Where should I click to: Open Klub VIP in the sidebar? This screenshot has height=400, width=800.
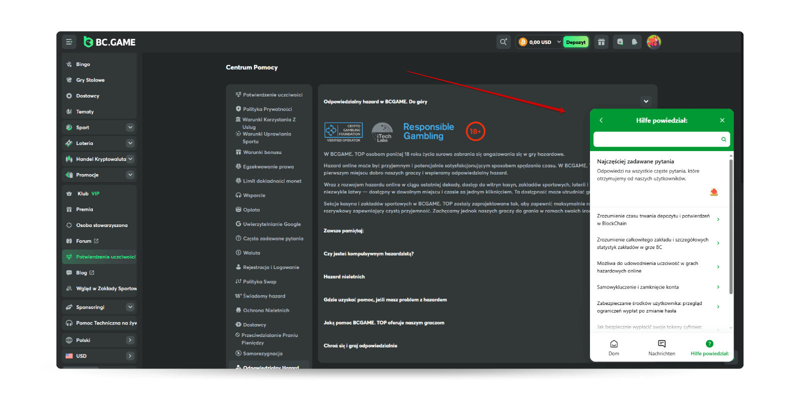pos(99,193)
